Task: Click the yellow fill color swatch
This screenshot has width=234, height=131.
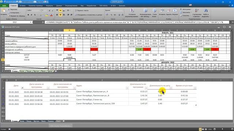Action: coord(46,15)
